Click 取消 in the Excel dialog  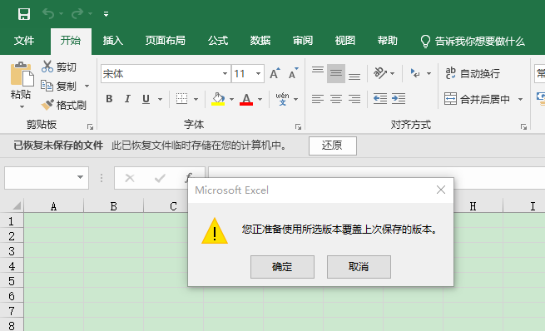[x=359, y=267]
